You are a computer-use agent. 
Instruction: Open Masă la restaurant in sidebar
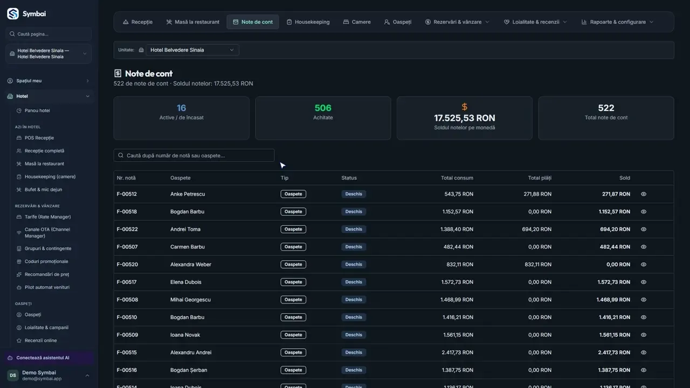pos(44,164)
